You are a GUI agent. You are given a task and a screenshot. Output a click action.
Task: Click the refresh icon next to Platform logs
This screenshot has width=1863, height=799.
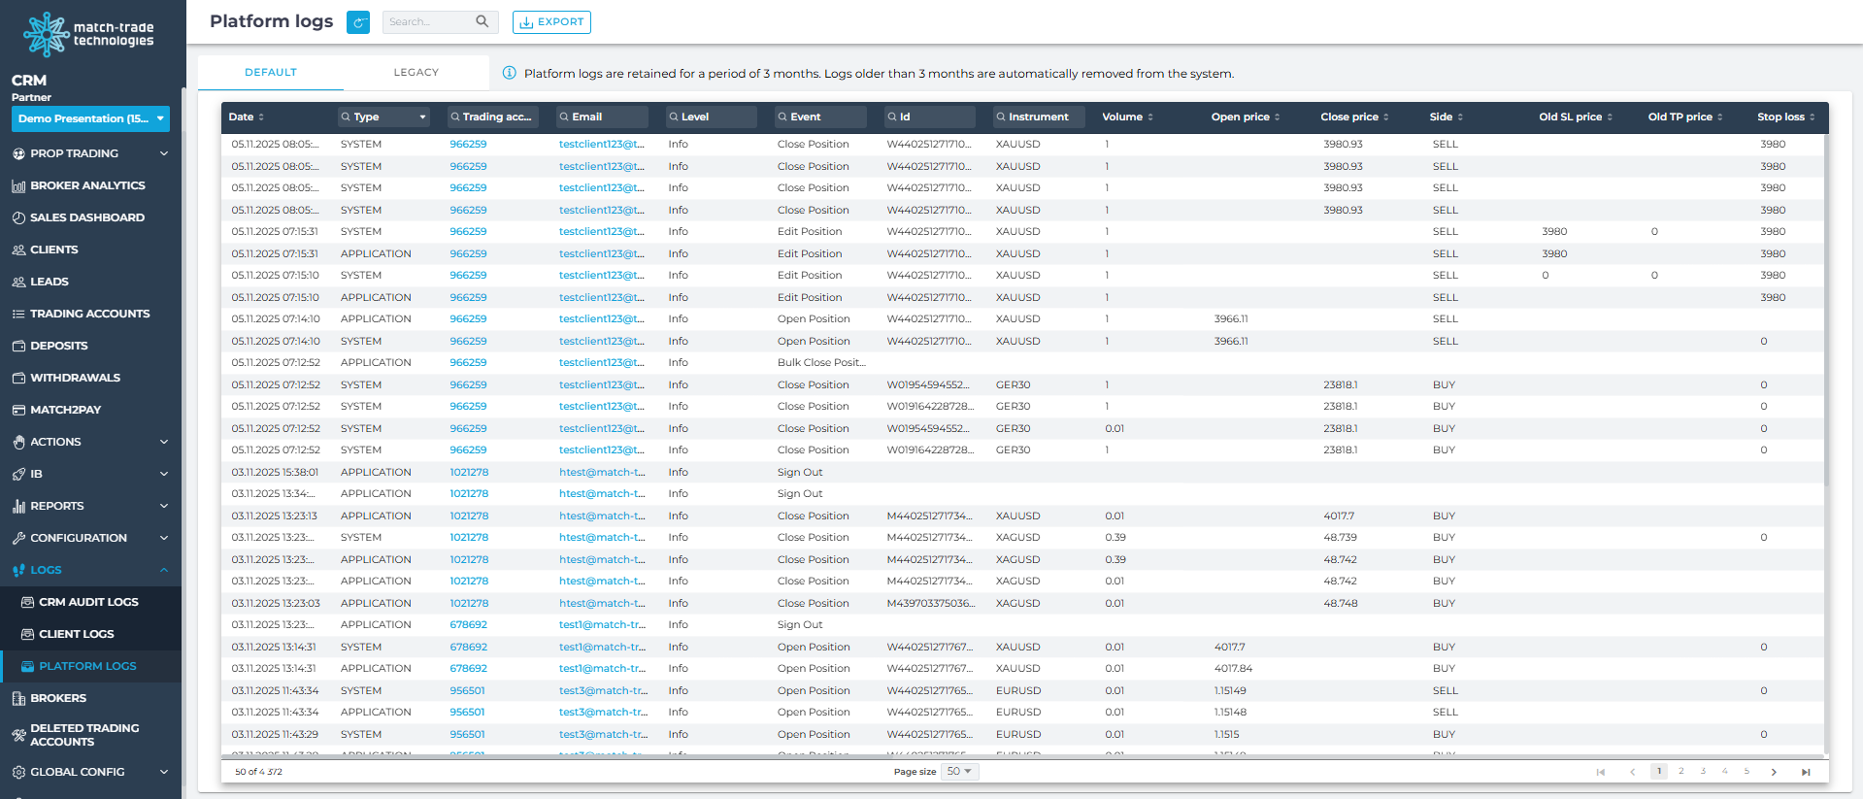[x=358, y=22]
